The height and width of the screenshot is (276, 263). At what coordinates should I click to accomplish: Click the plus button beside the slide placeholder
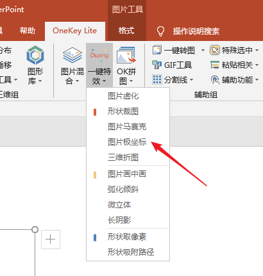pyautogui.click(x=51, y=239)
